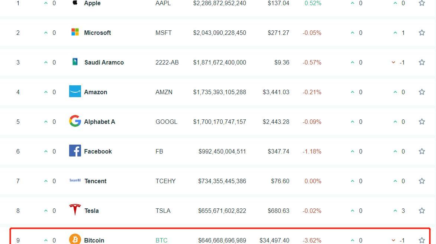Star Microsoft as a favorite
Viewport: 436px width, 244px height.
pyautogui.click(x=422, y=33)
